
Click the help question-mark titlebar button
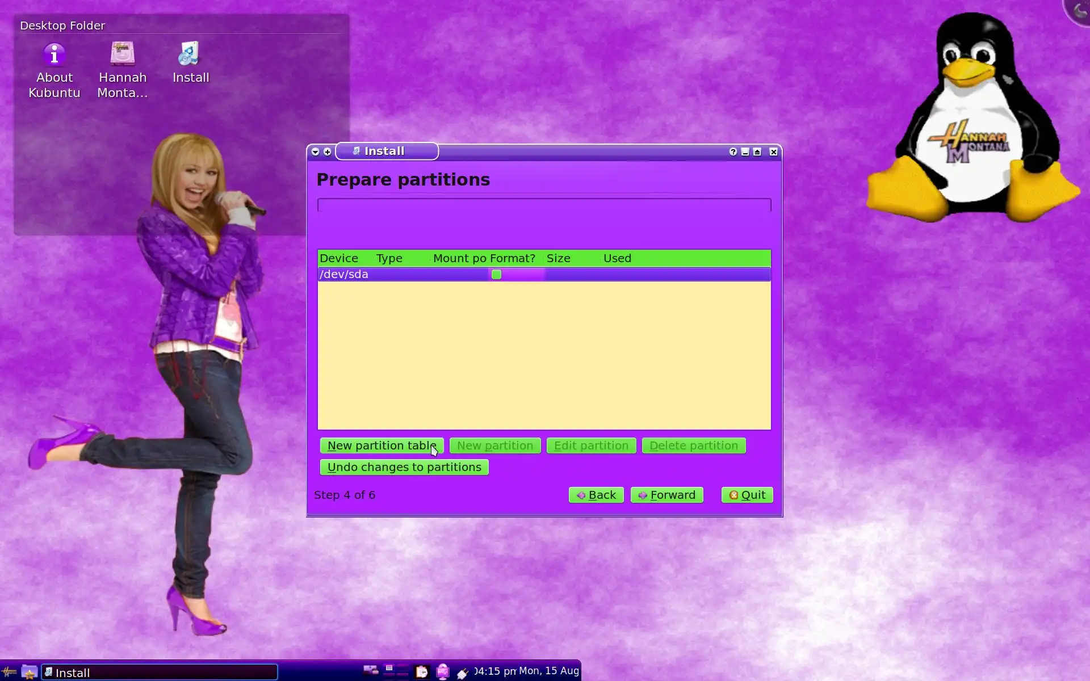(733, 152)
